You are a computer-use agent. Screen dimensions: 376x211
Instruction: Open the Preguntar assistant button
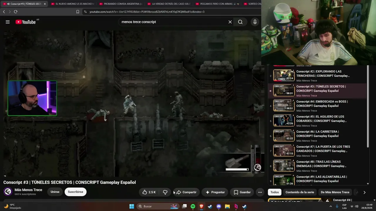(215, 192)
